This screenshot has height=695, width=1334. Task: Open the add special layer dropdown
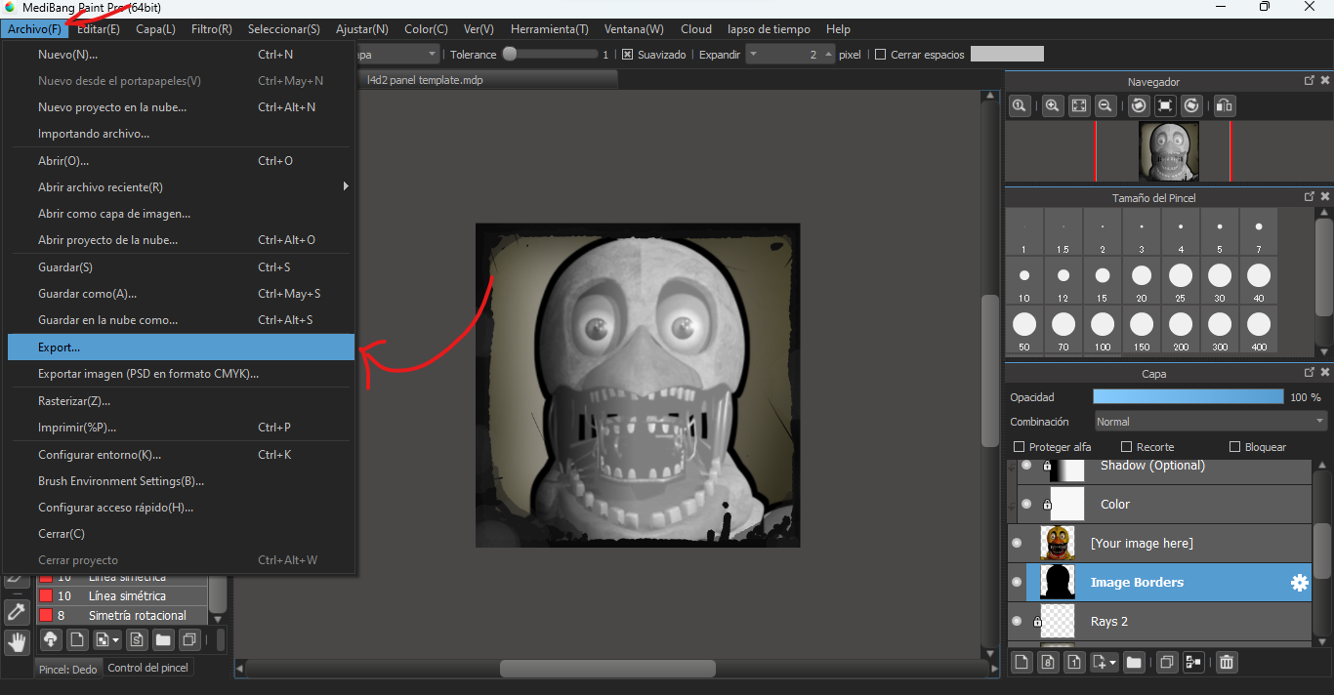point(1105,662)
